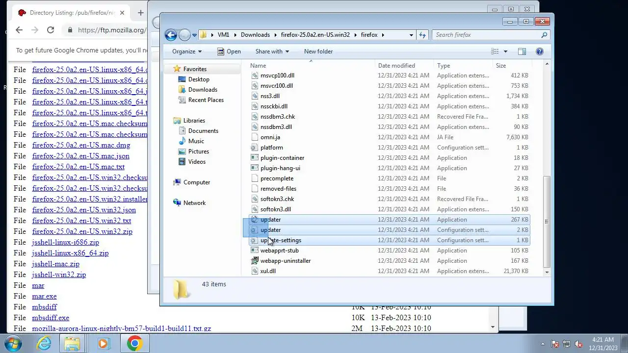
Task: Click the file list vertical scrollbar thumb
Action: pos(547,221)
